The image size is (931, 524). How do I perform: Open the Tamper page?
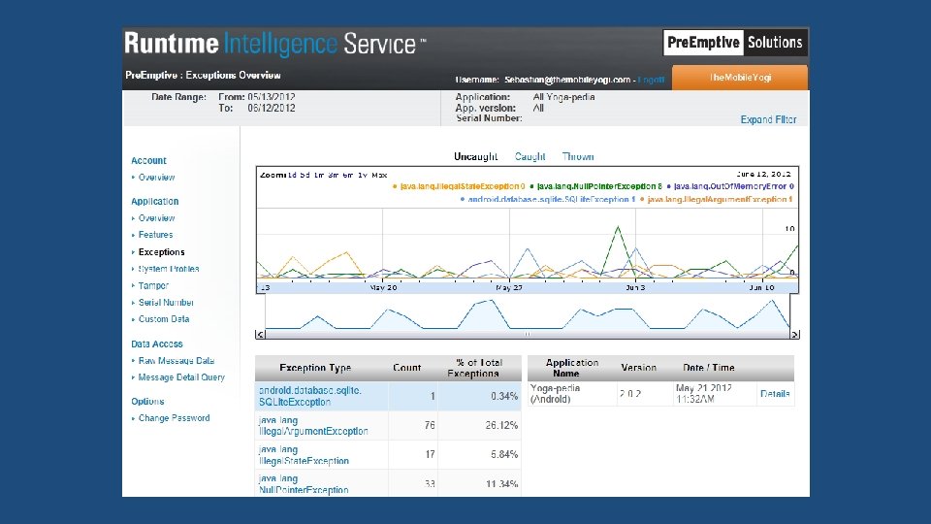point(153,285)
